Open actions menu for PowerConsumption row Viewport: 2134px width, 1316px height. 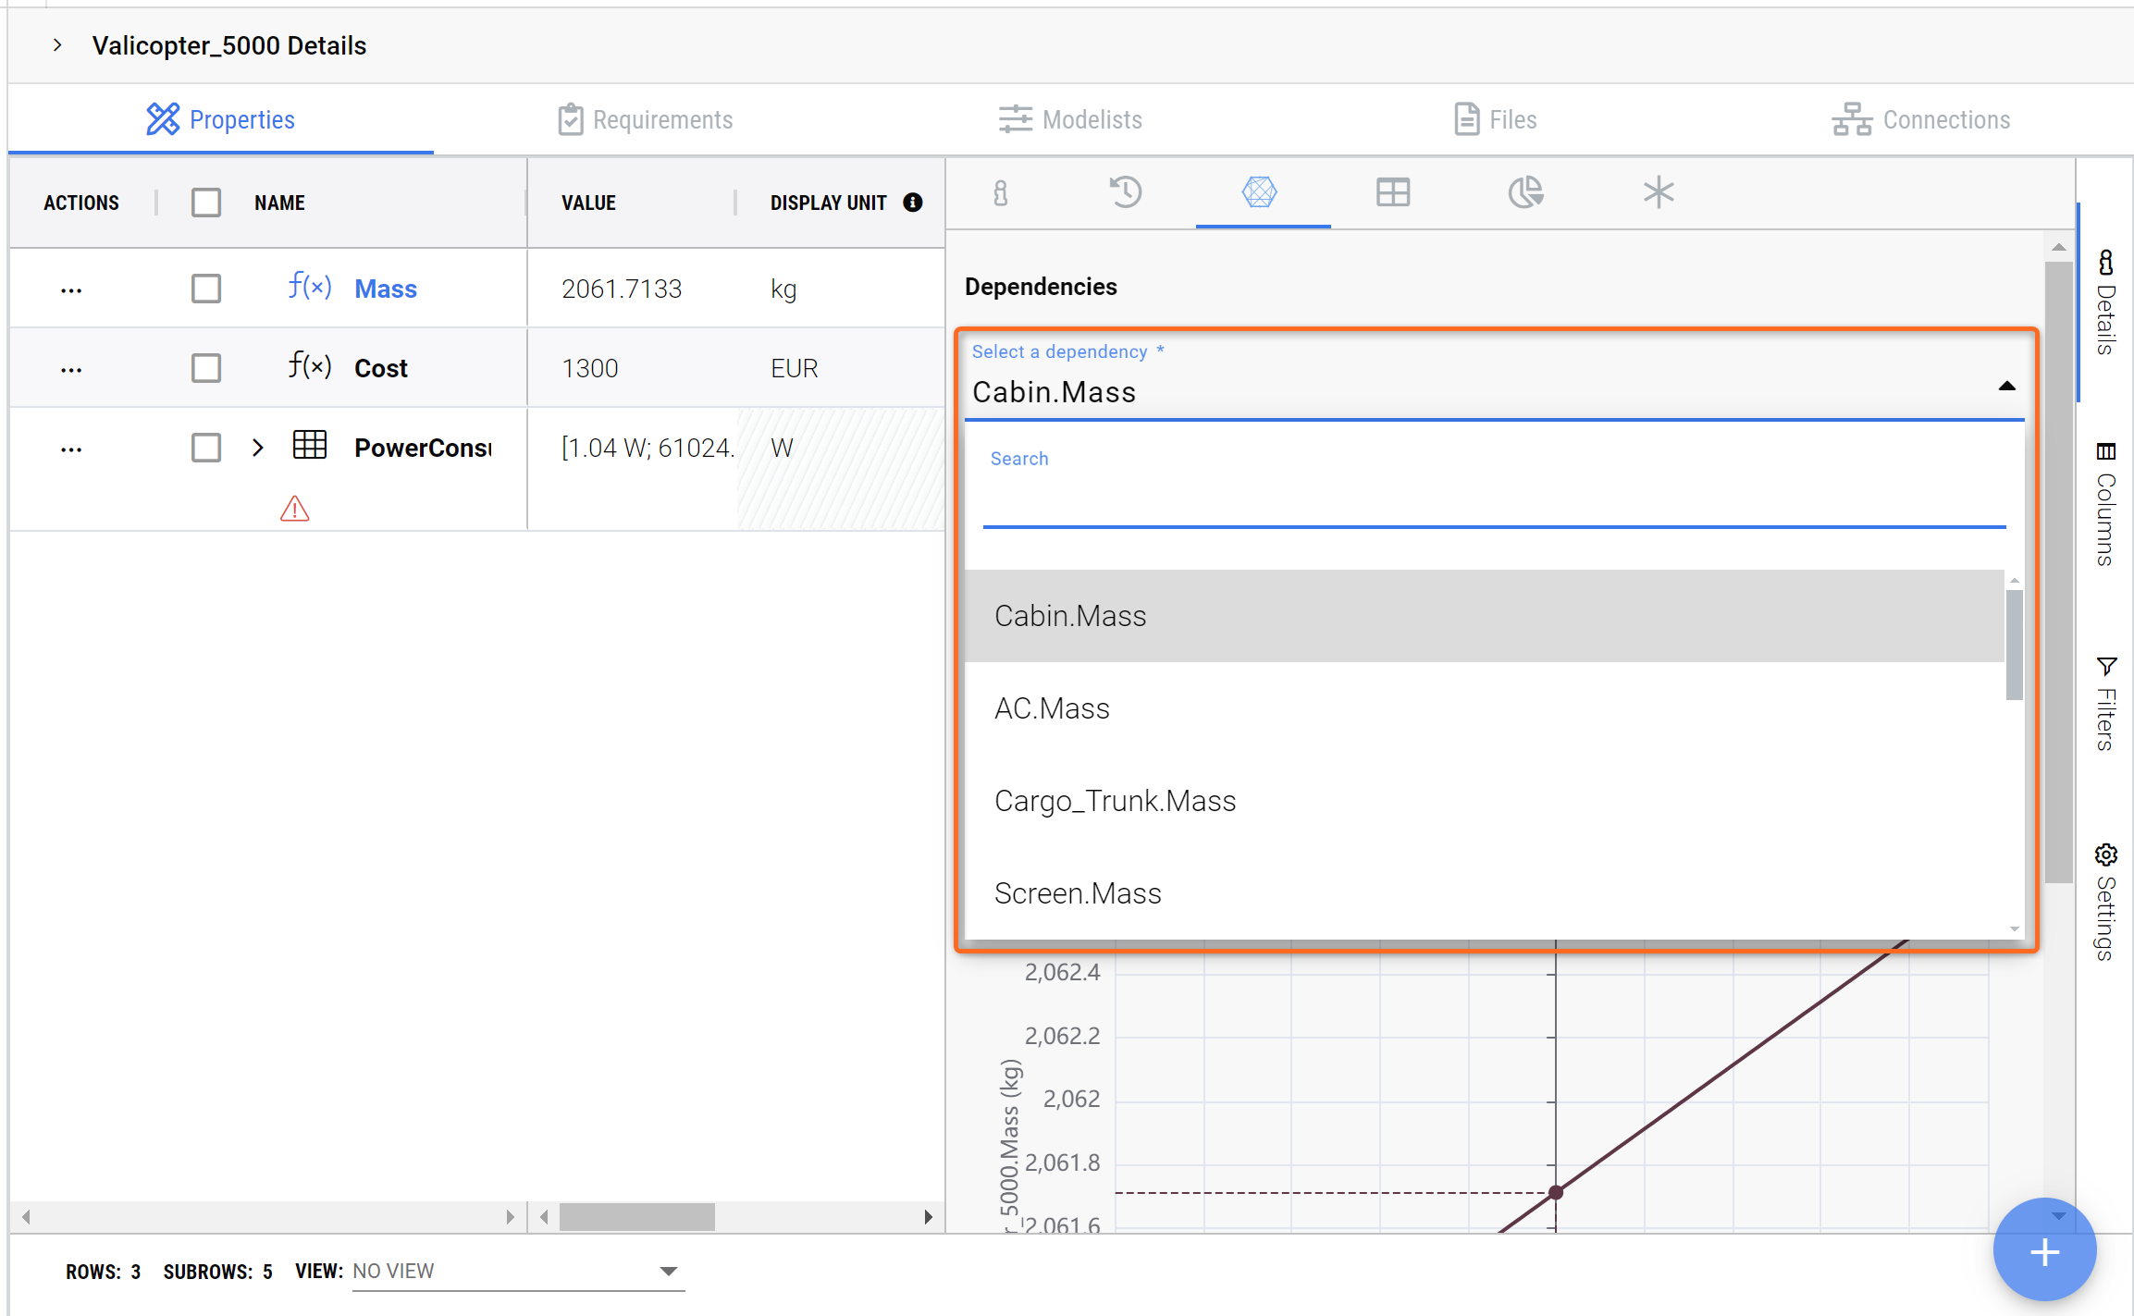click(x=71, y=449)
